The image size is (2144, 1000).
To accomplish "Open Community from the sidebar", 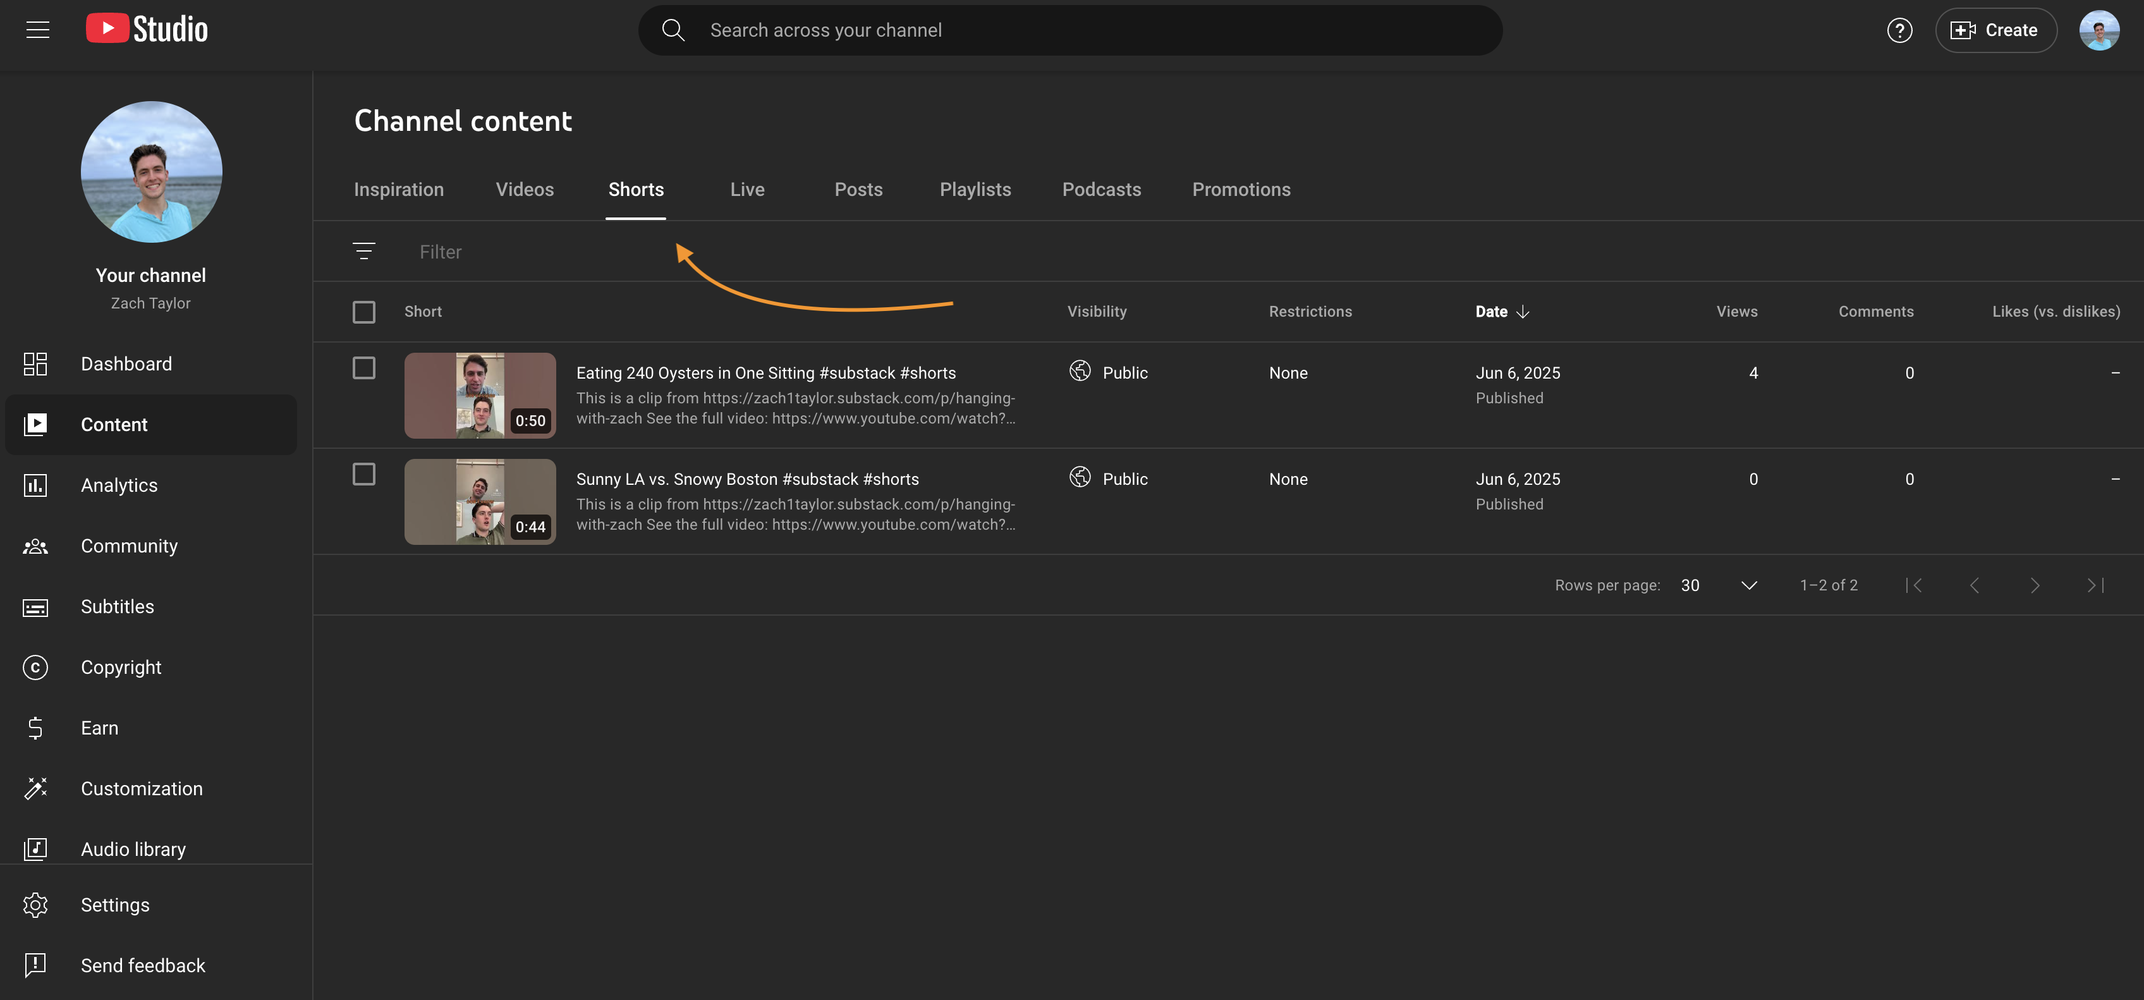I will pyautogui.click(x=152, y=546).
